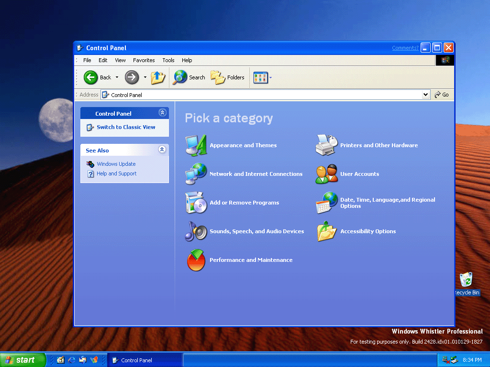Click the Switch to Classic View link text
490x367 pixels.
pyautogui.click(x=126, y=127)
